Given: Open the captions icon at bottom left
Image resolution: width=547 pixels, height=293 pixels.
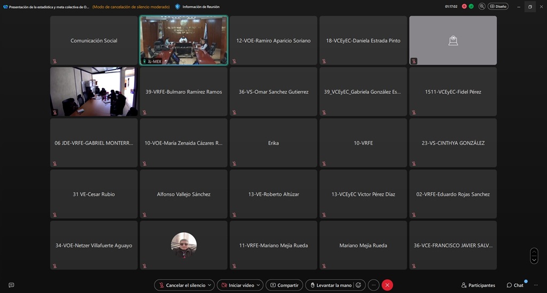Looking at the screenshot, I should [x=11, y=285].
